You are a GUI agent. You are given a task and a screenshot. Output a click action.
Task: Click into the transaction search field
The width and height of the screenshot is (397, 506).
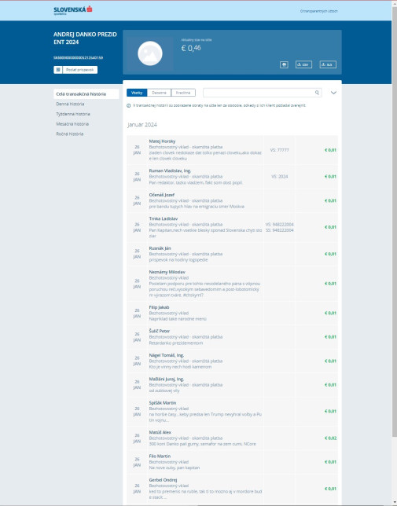tap(259, 93)
